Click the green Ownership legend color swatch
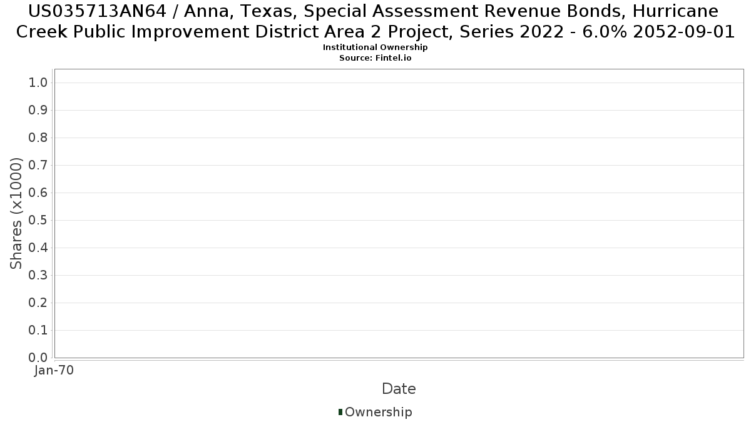Viewport: 751px width, 422px height. coord(340,411)
